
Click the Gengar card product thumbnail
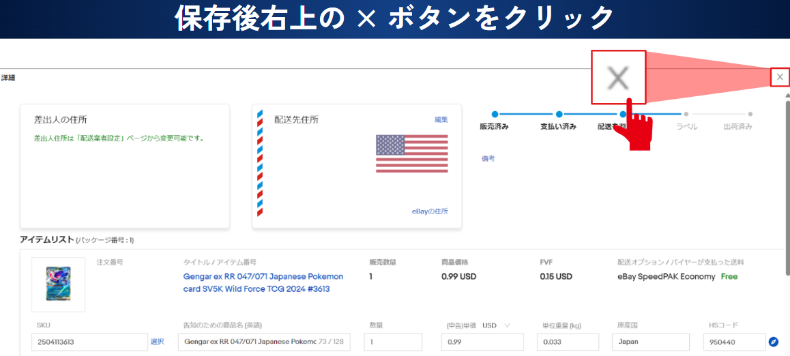(58, 284)
